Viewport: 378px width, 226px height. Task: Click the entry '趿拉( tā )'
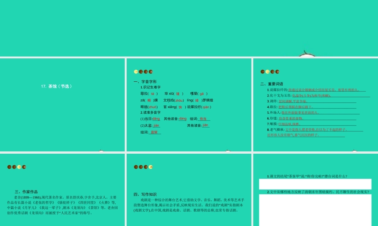click(x=149, y=94)
